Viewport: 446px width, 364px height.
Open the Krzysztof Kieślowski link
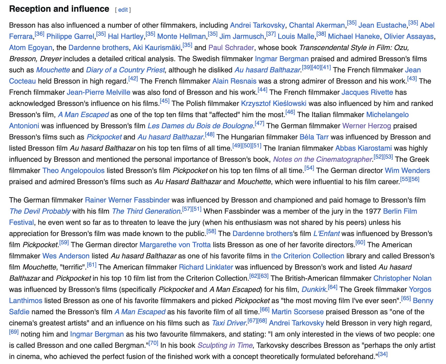point(274,104)
